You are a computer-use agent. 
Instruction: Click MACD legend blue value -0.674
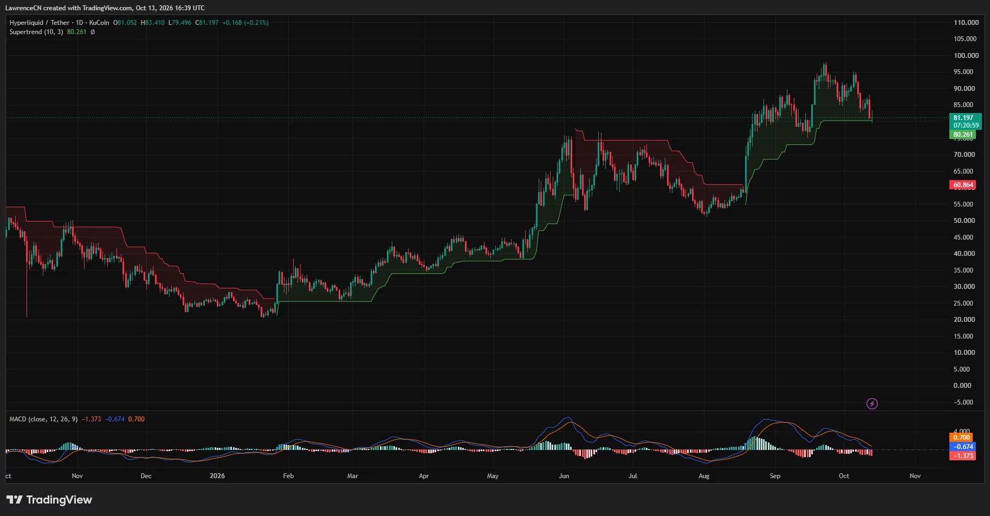pyautogui.click(x=115, y=419)
